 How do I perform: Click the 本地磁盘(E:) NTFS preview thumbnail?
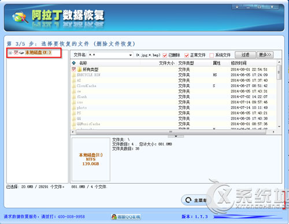click(91, 159)
